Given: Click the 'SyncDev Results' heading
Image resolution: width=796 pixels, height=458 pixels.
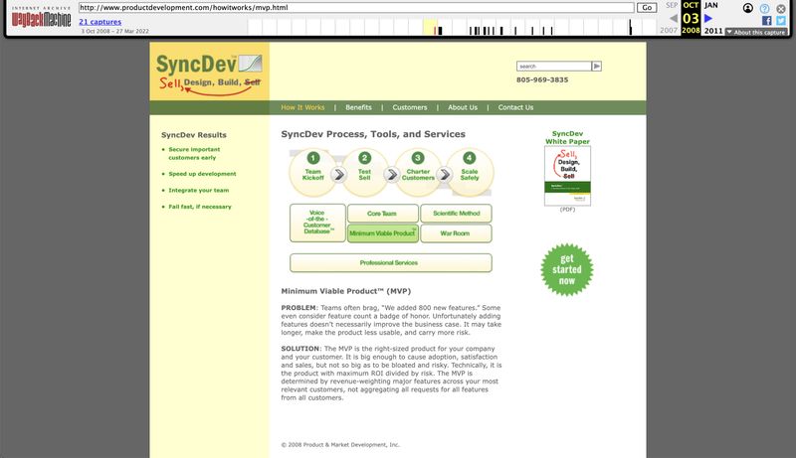Looking at the screenshot, I should coord(194,135).
